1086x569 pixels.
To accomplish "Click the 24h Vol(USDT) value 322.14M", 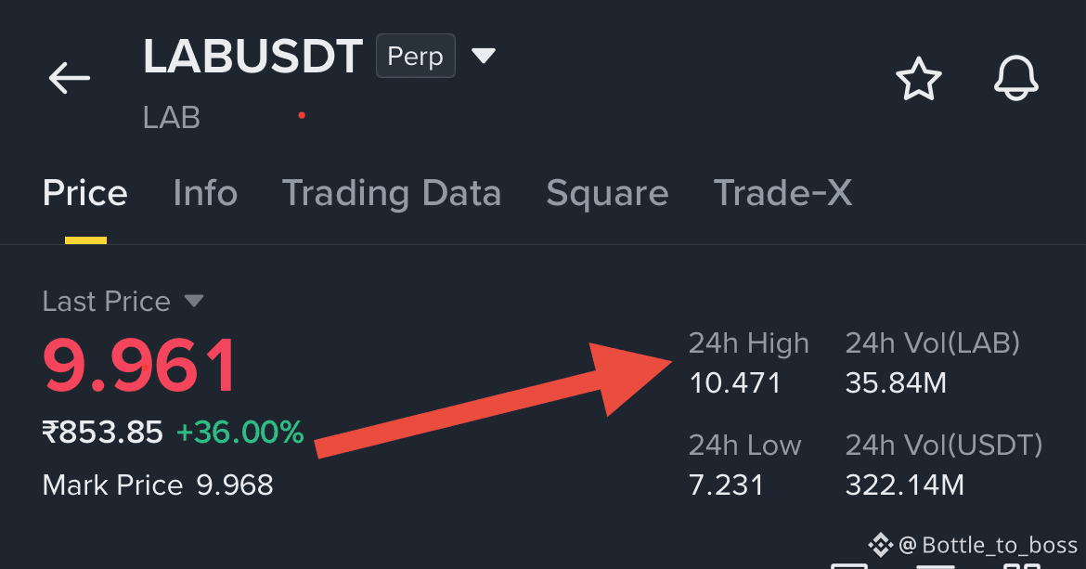I will [x=905, y=485].
